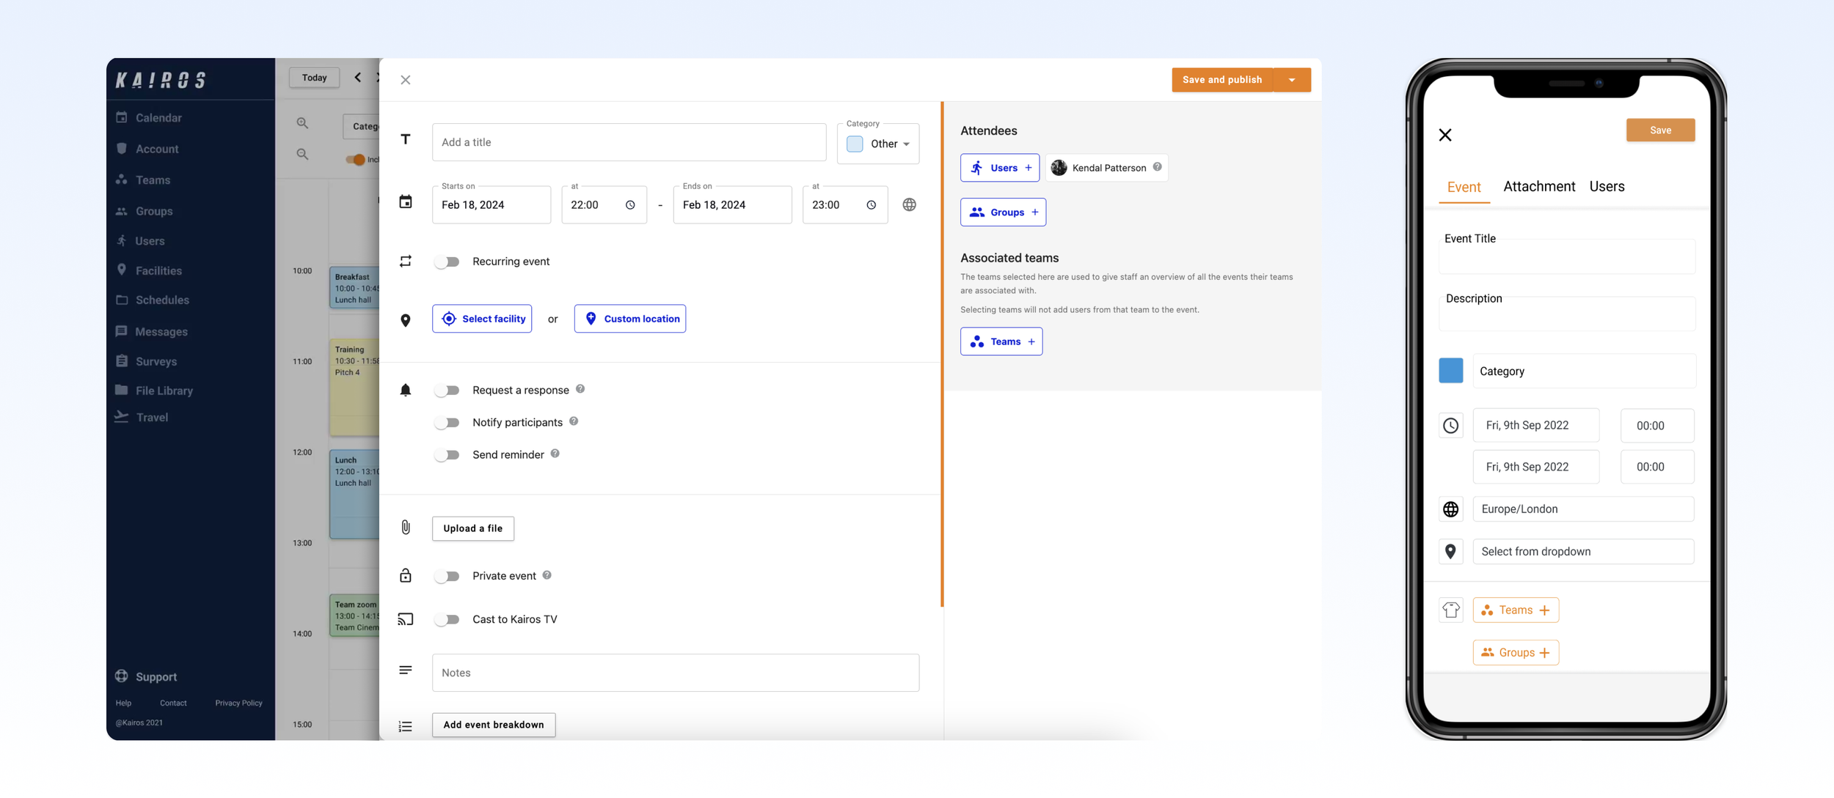This screenshot has width=1834, height=798.
Task: Click into the Add a title field
Action: (x=629, y=142)
